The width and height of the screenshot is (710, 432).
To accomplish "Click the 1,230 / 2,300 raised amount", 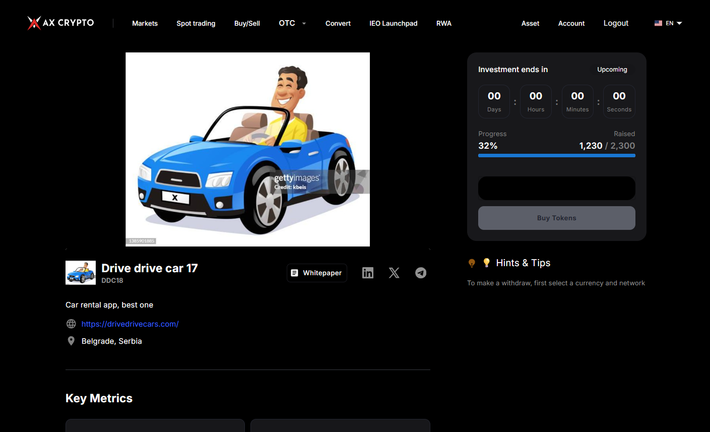I will pyautogui.click(x=607, y=146).
